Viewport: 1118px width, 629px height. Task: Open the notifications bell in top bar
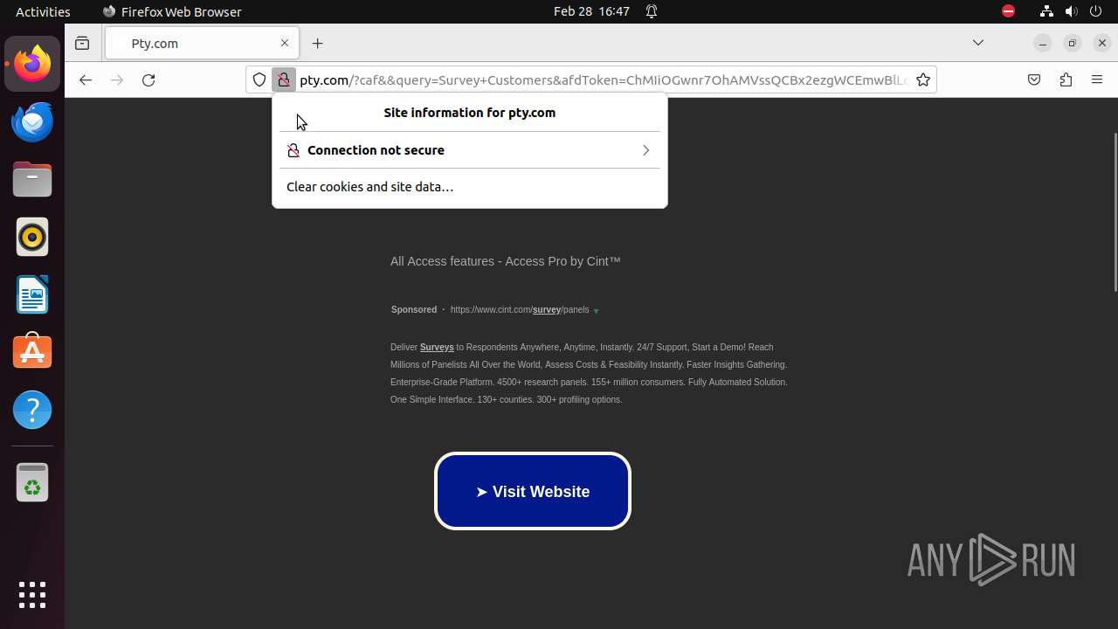(652, 11)
